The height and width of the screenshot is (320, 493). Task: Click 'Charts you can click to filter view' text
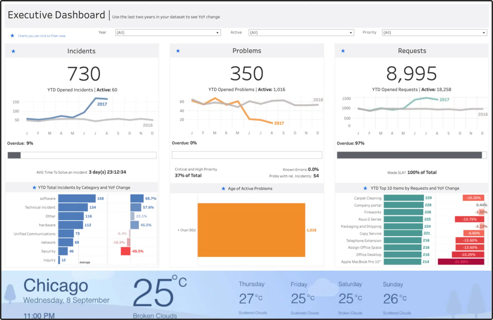click(42, 36)
